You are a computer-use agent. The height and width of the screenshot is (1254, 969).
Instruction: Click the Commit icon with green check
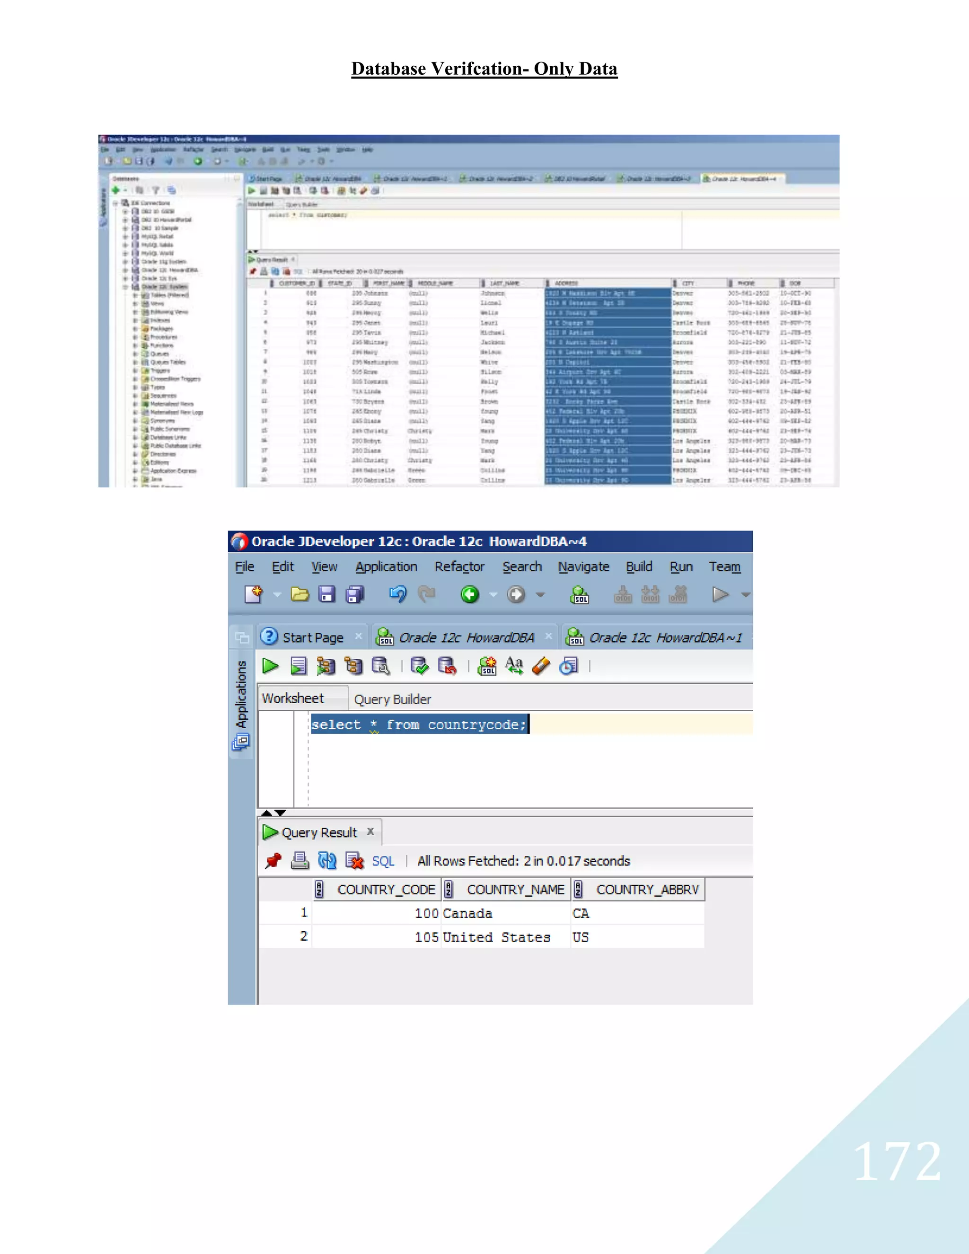click(420, 666)
